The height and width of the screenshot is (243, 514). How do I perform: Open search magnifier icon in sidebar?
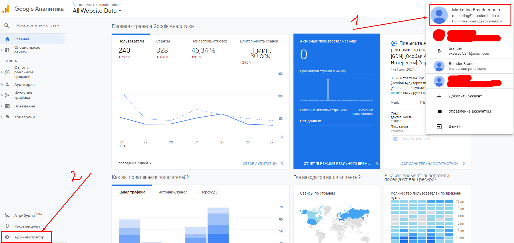7,25
